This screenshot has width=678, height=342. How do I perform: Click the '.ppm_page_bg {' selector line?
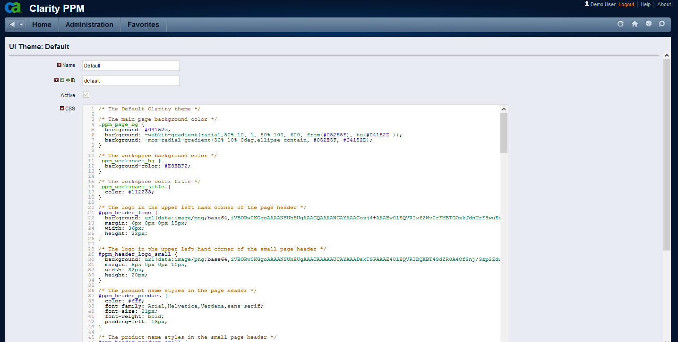[121, 125]
